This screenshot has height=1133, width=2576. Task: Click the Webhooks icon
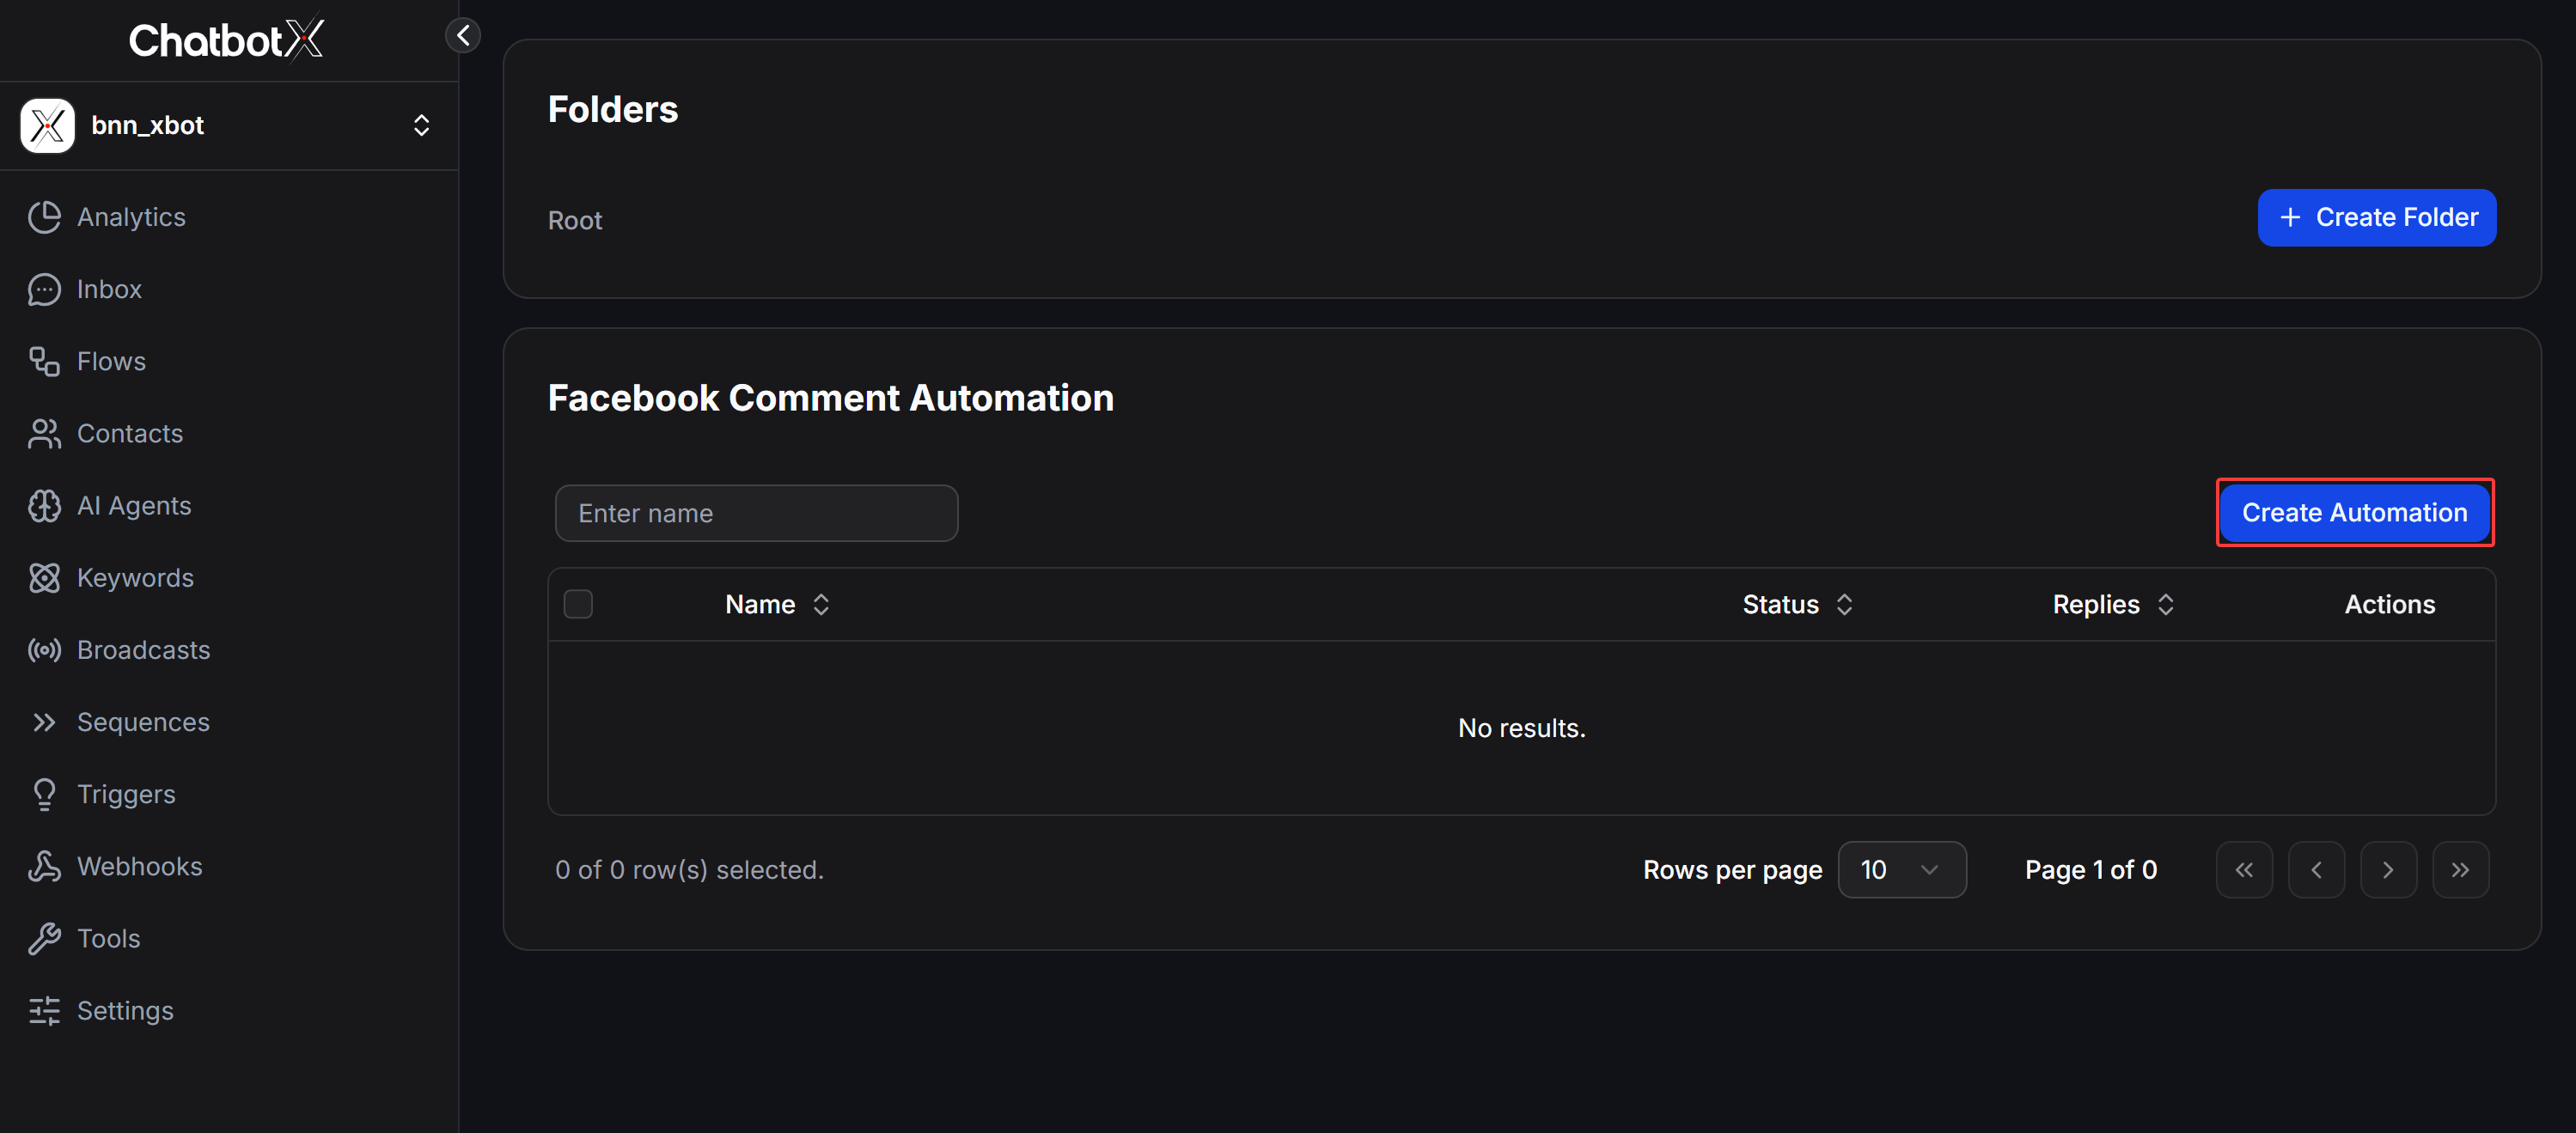44,866
